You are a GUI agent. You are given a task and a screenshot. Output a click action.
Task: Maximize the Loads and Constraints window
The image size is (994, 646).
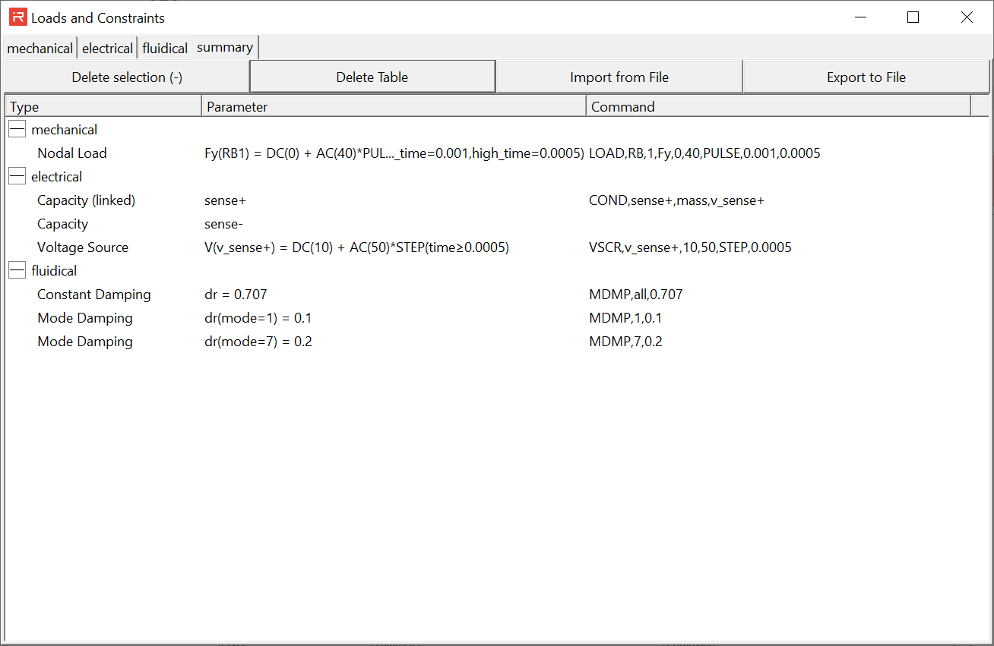pyautogui.click(x=913, y=17)
